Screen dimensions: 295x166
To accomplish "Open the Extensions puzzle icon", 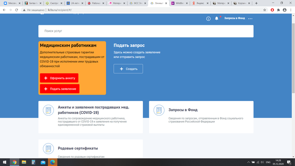I will pyautogui.click(x=278, y=10).
